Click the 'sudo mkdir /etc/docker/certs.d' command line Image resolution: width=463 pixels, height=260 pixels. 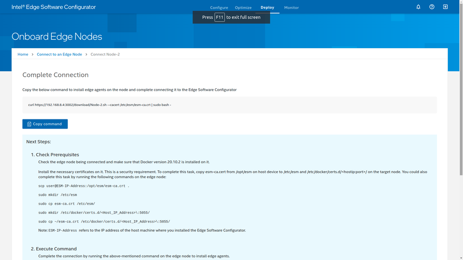[94, 212]
